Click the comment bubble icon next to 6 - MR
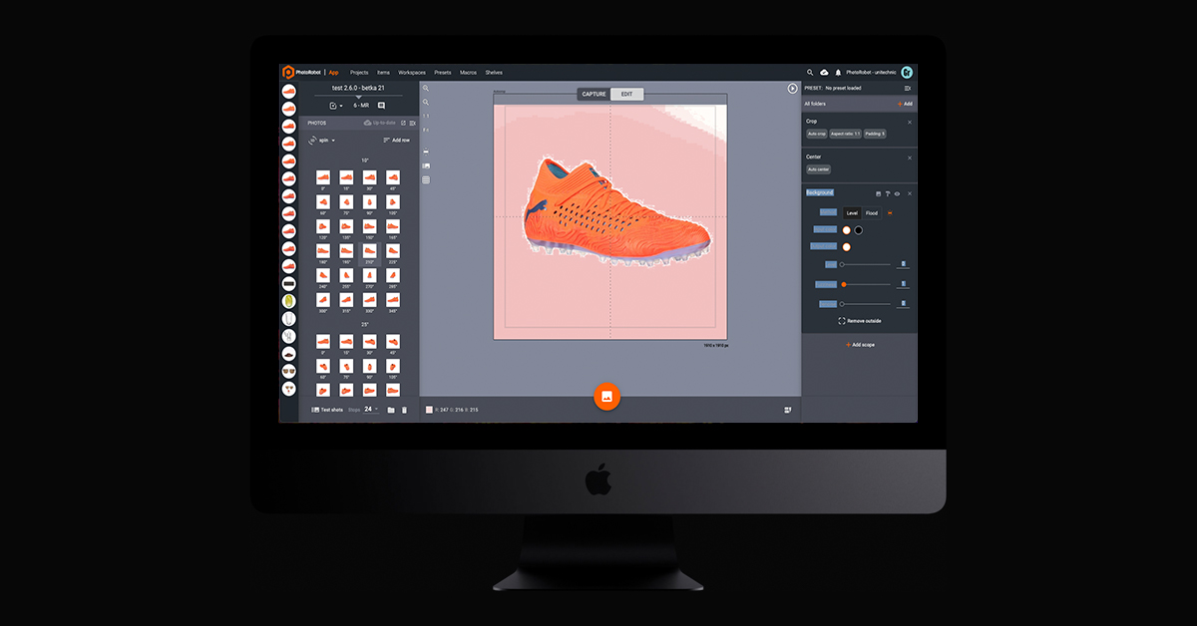 tap(382, 106)
